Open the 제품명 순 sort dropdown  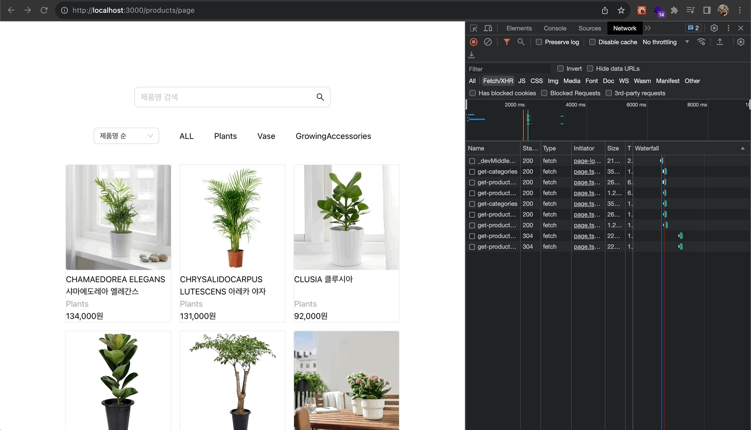(x=126, y=136)
